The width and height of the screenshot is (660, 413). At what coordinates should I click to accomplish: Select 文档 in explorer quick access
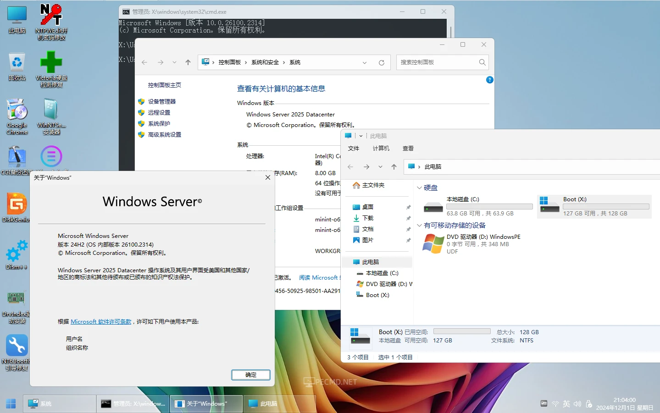point(368,229)
